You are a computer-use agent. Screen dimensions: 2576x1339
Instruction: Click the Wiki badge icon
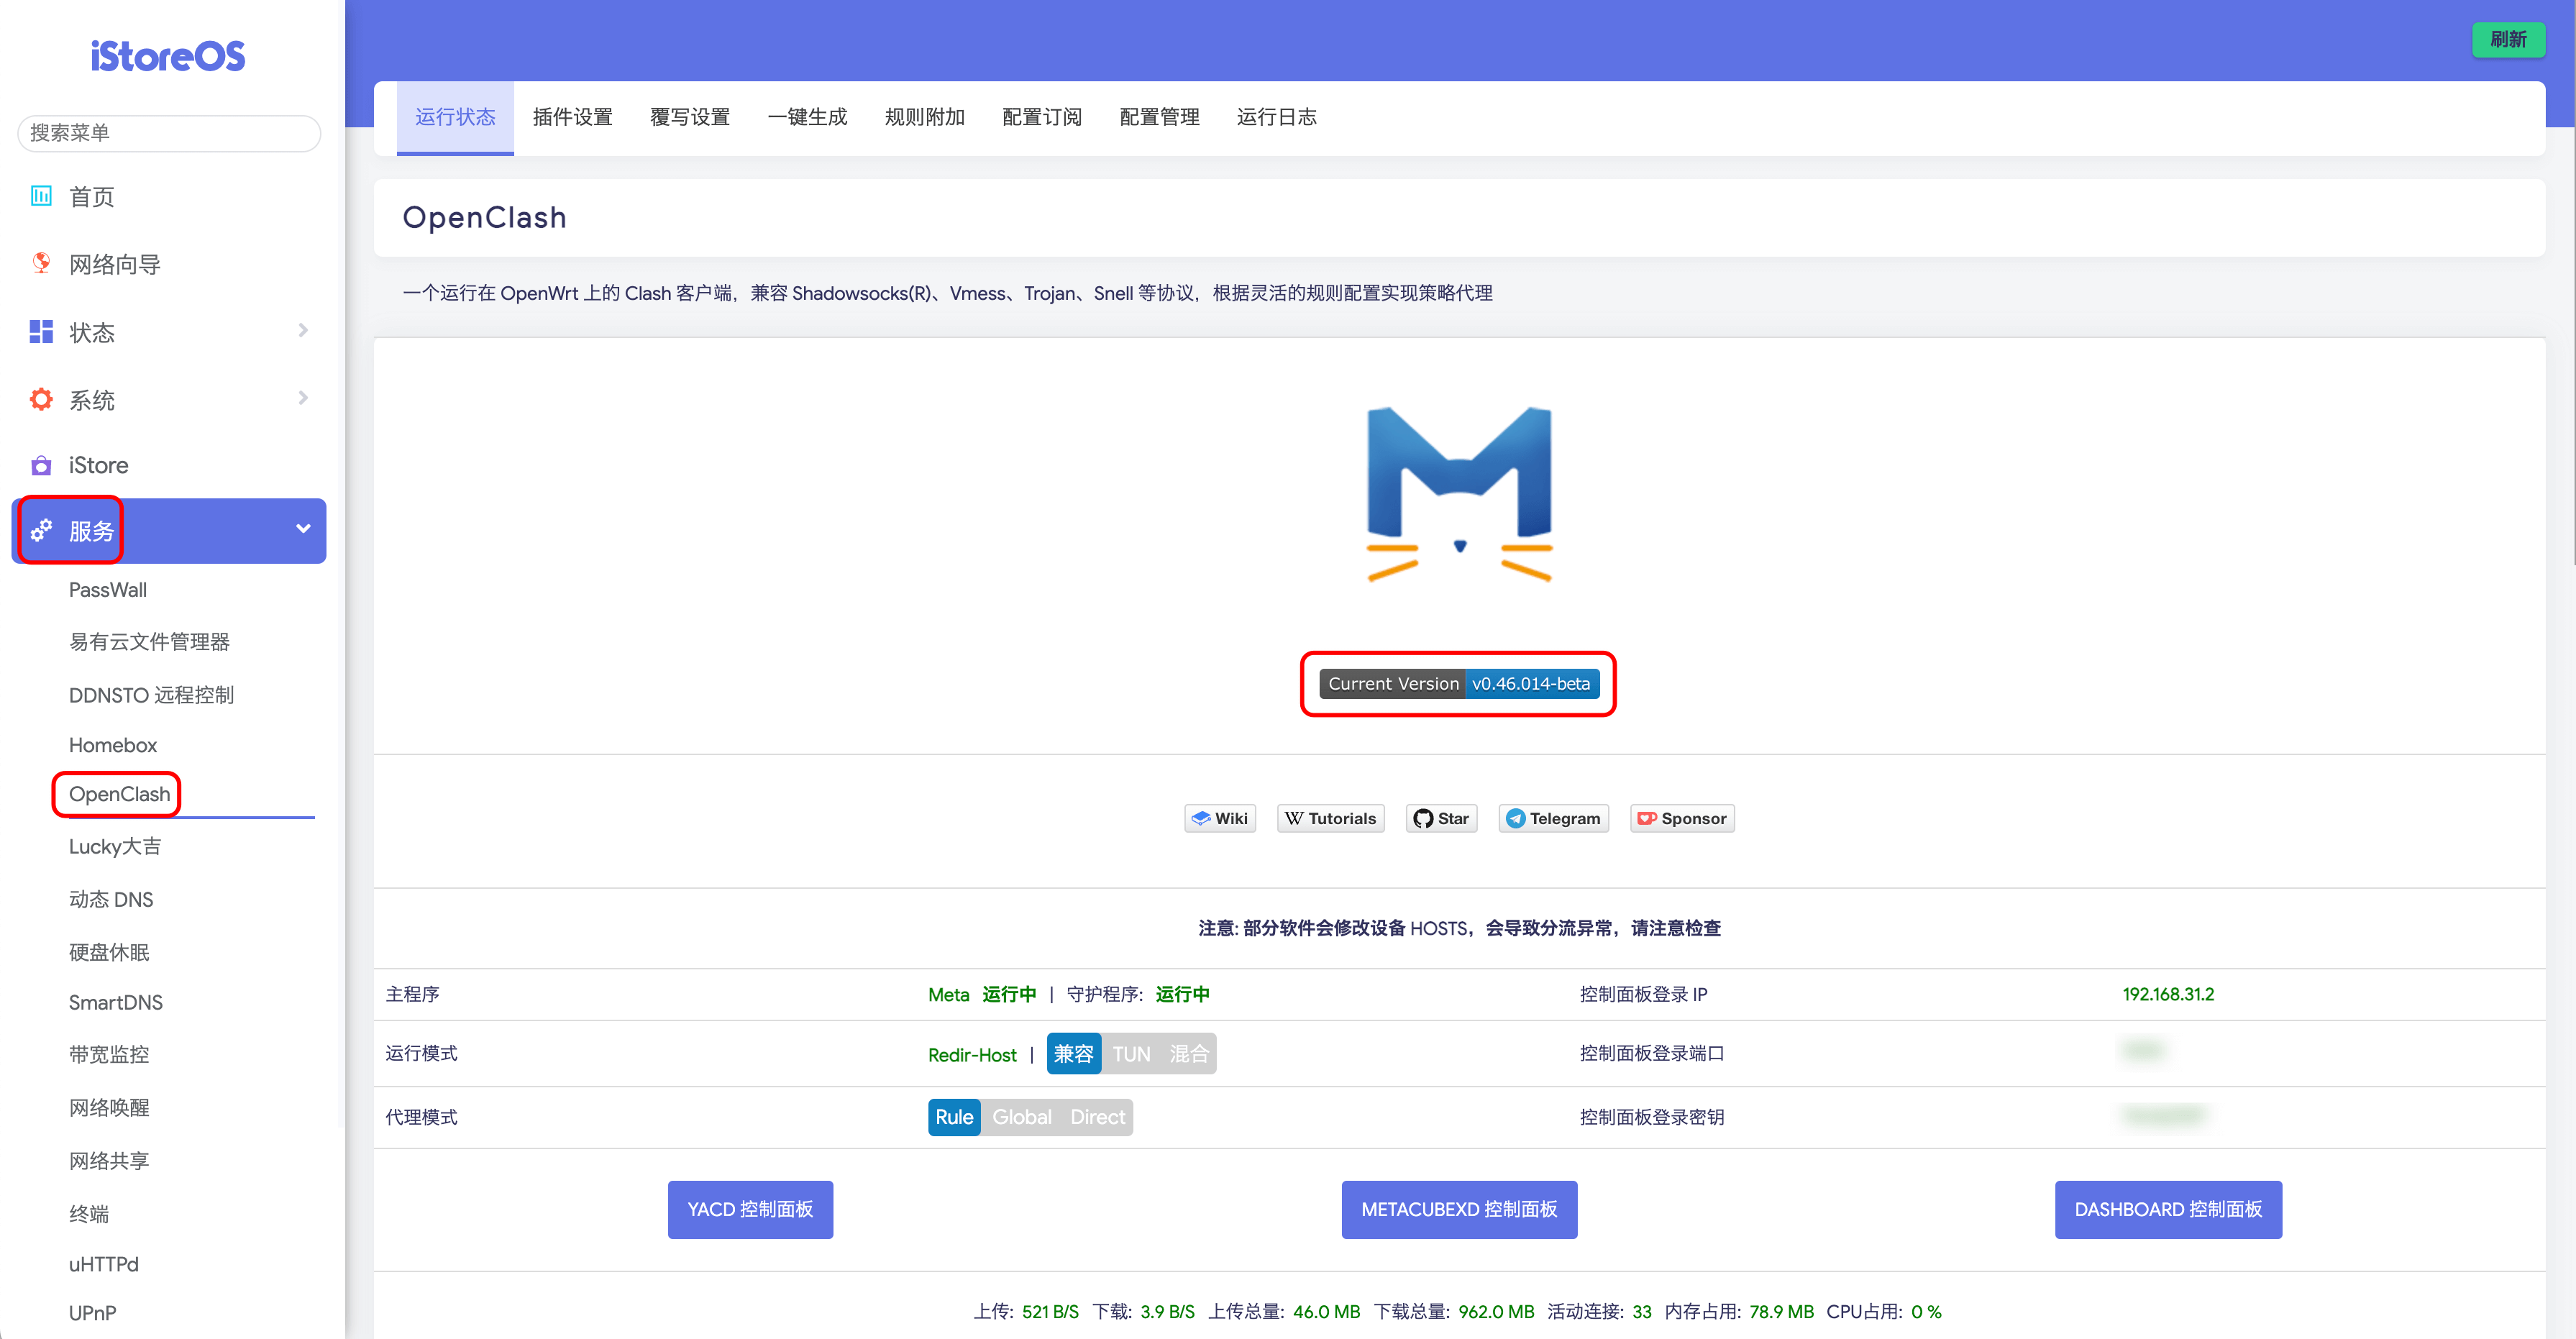tap(1201, 818)
